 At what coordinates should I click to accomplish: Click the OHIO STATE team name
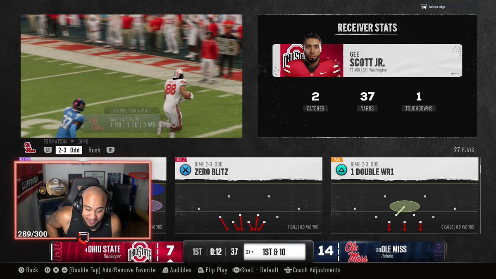click(104, 249)
